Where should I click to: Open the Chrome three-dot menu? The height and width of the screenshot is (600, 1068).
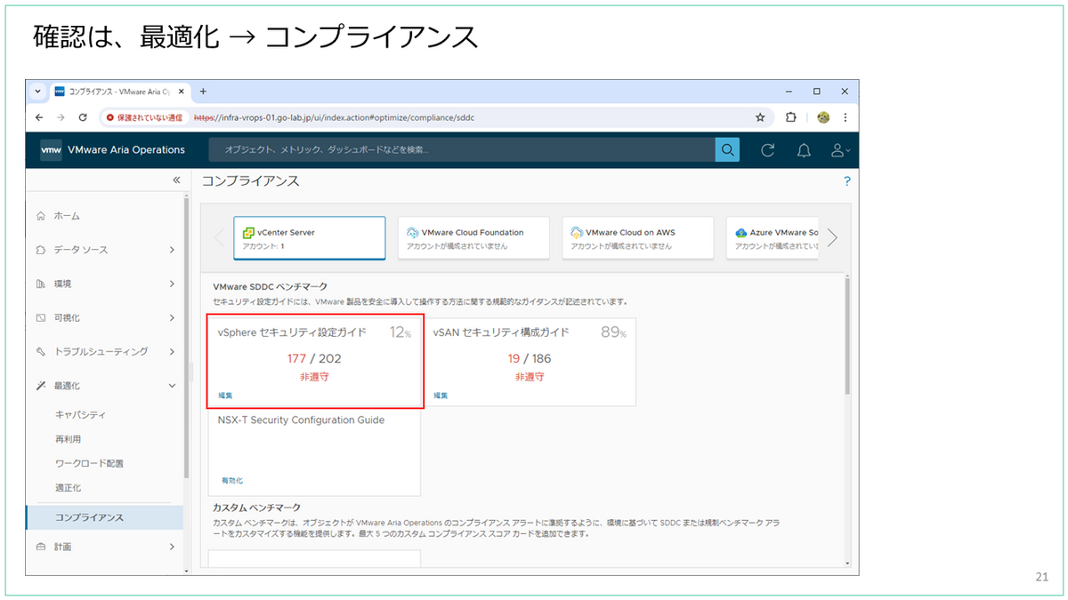pyautogui.click(x=845, y=116)
